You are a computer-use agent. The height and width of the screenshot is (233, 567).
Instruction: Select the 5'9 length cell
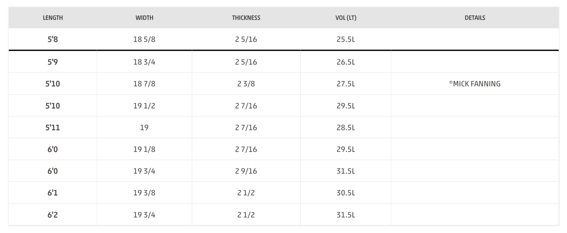pos(53,62)
